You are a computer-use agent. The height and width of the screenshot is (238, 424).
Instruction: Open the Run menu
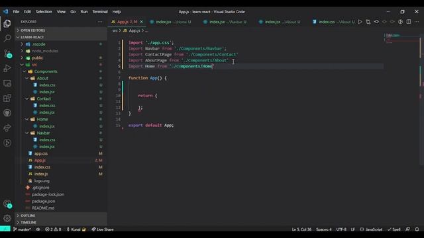(84, 12)
